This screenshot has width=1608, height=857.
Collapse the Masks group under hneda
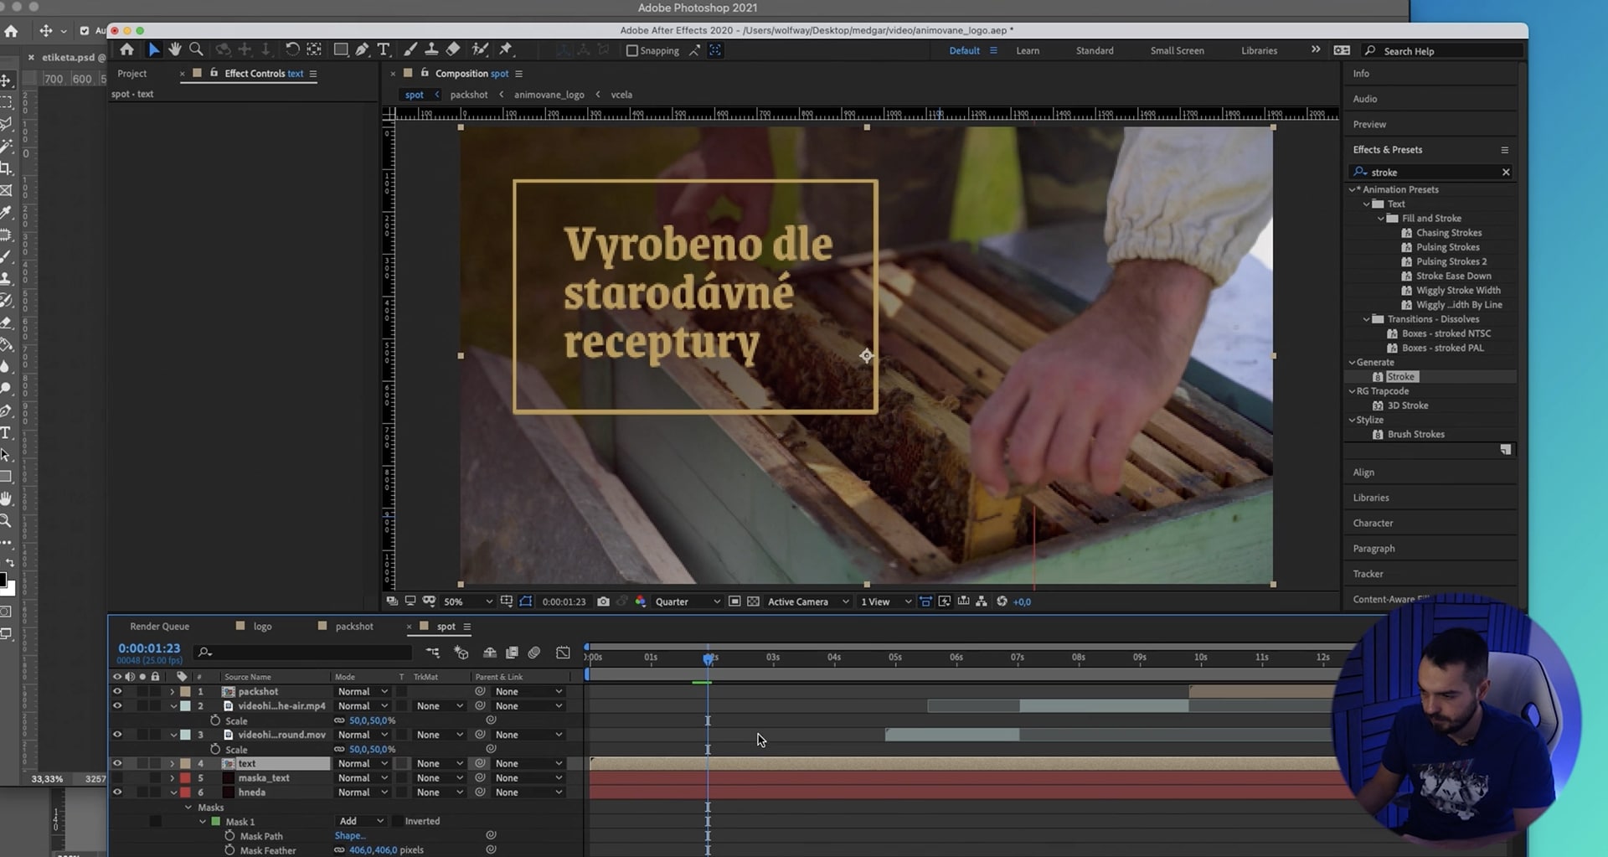[188, 808]
